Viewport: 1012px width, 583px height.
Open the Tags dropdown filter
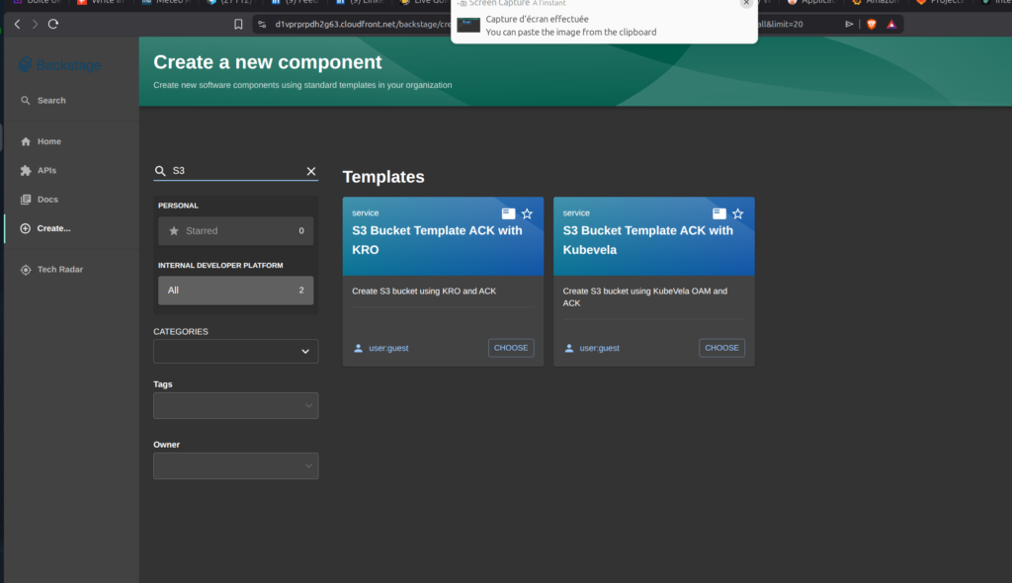point(235,405)
